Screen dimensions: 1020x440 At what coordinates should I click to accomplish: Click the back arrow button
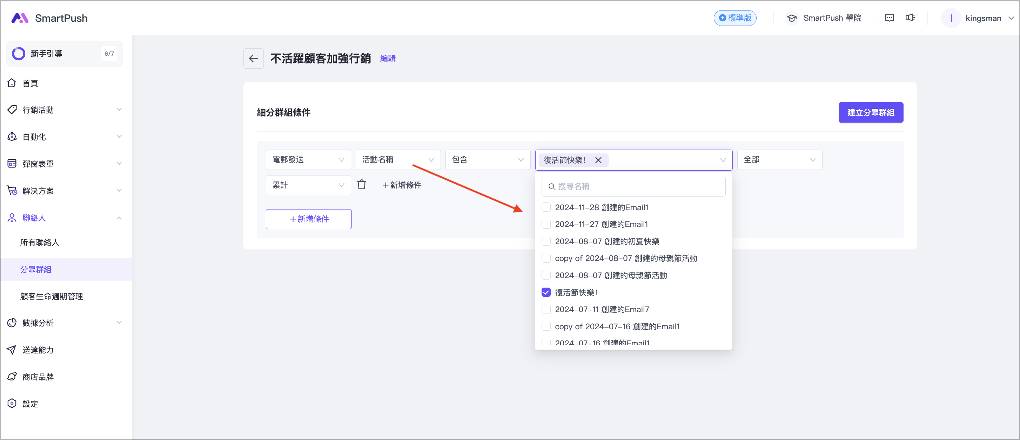click(x=253, y=59)
